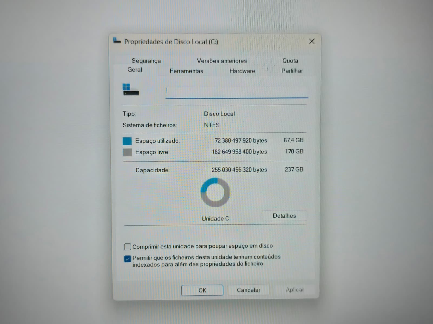Click the 'NTFS' file system value
The width and height of the screenshot is (433, 324).
click(212, 125)
